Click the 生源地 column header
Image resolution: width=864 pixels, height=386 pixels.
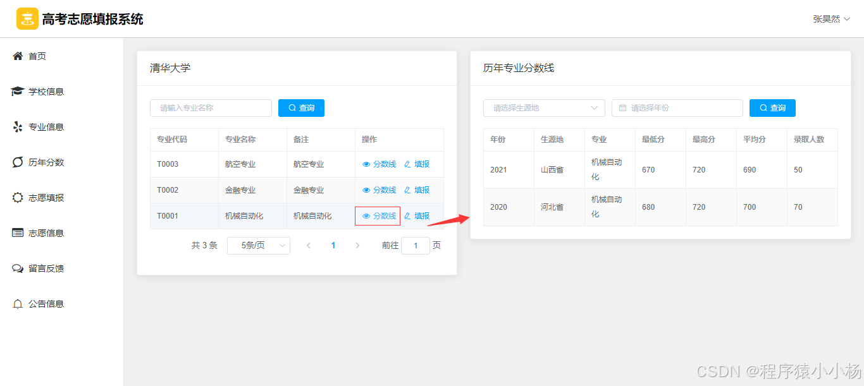point(559,140)
